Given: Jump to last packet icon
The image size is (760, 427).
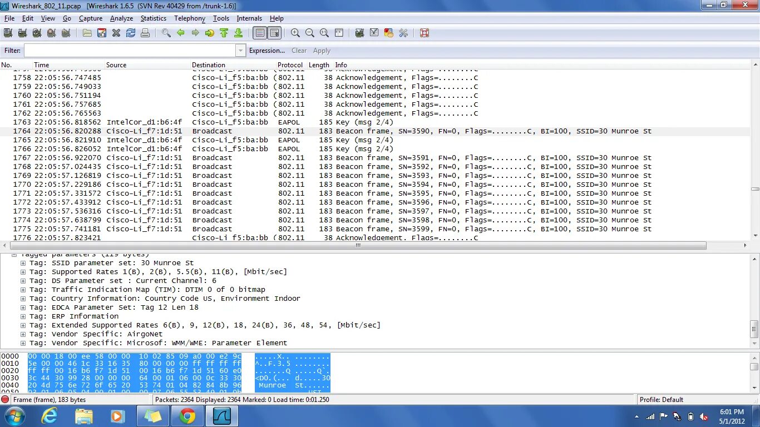Looking at the screenshot, I should click(239, 33).
